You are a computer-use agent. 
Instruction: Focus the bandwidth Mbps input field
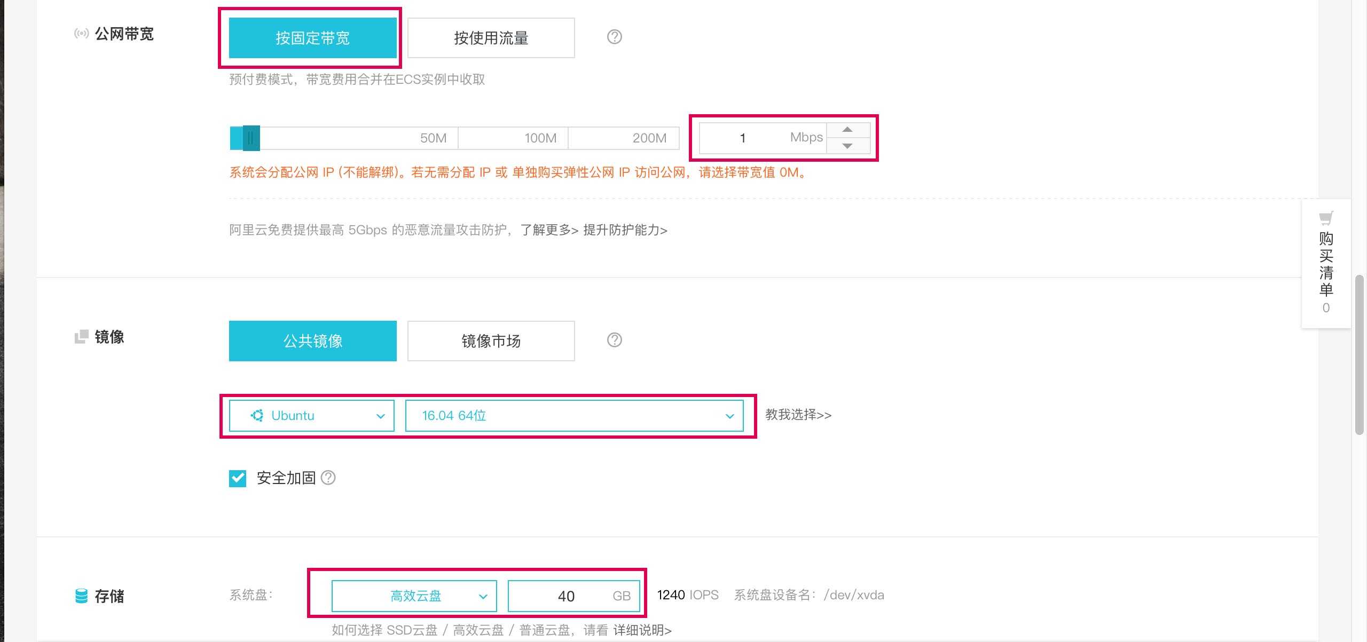[763, 138]
